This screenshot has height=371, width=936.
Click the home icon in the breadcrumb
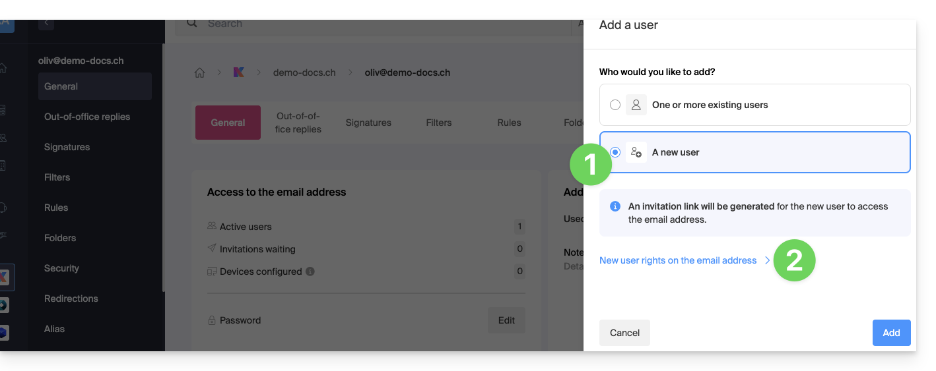[199, 72]
